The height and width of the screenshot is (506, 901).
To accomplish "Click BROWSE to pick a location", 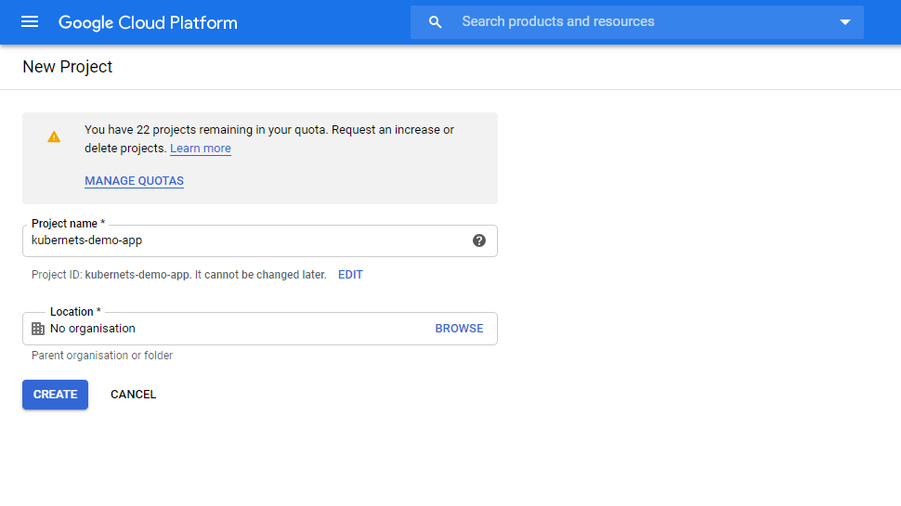I will 459,329.
